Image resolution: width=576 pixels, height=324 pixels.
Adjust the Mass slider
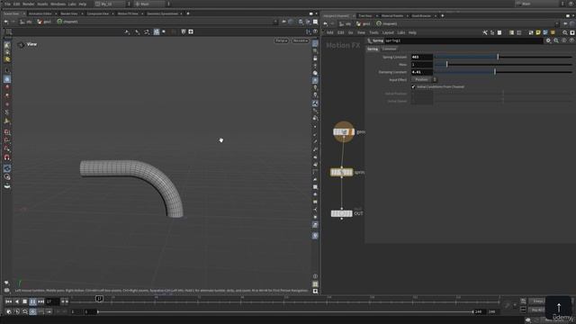pyautogui.click(x=503, y=64)
